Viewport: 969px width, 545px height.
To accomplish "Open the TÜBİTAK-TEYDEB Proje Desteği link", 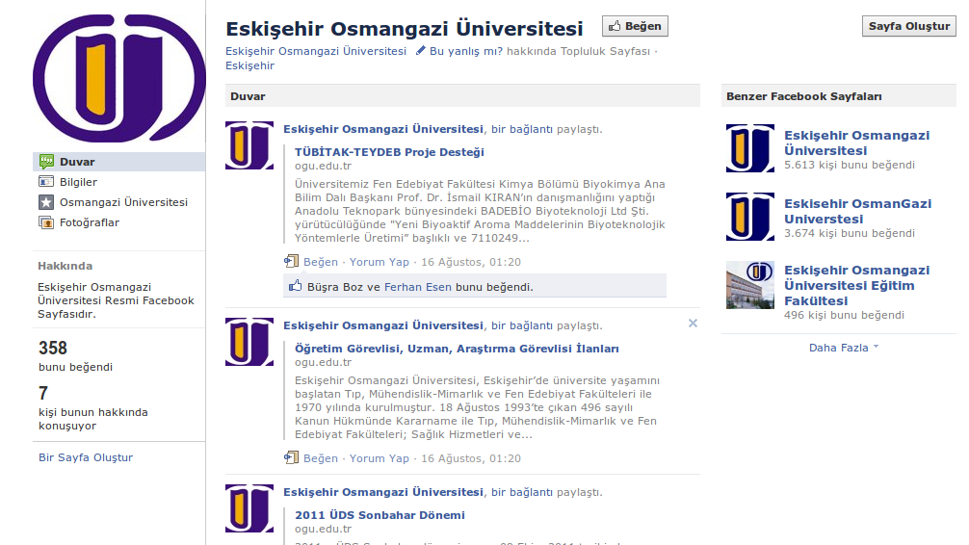I will coord(389,152).
